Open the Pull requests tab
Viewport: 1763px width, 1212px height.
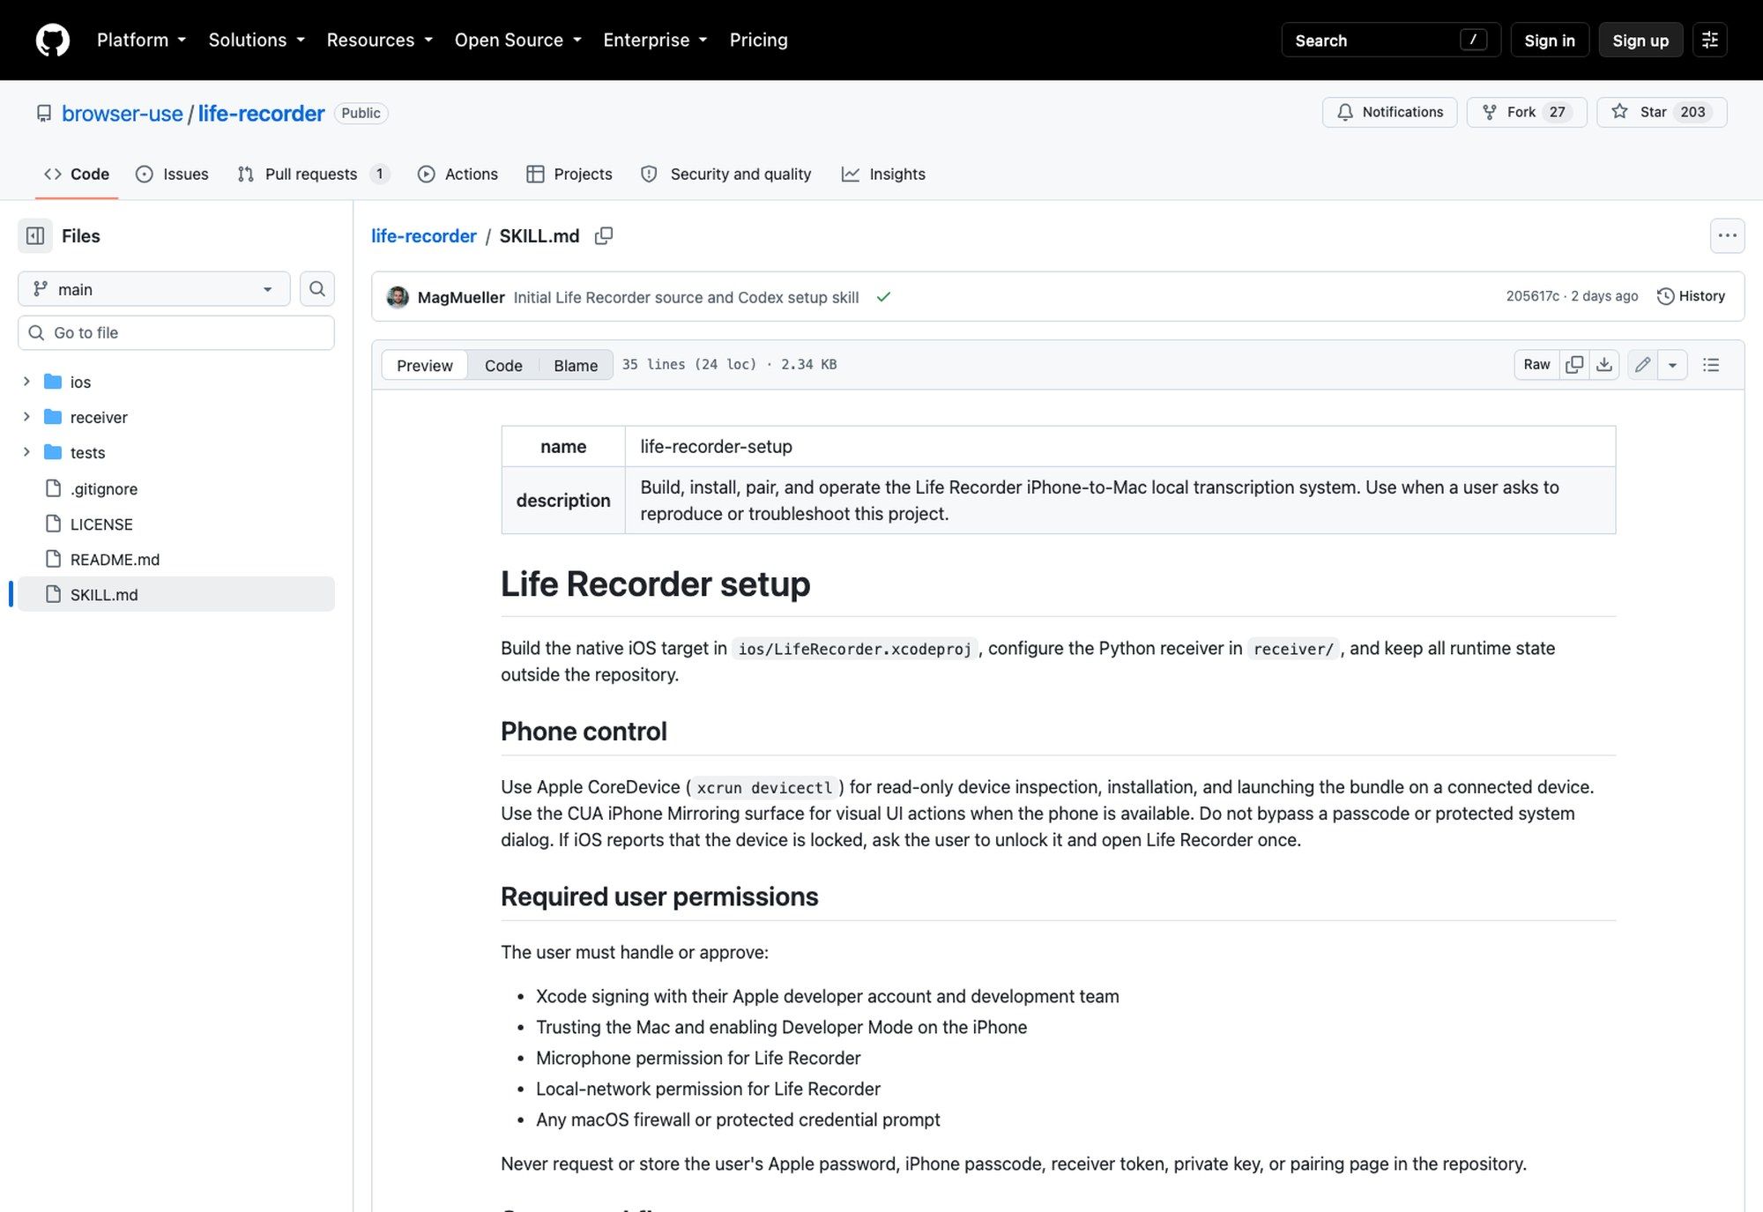tap(313, 175)
